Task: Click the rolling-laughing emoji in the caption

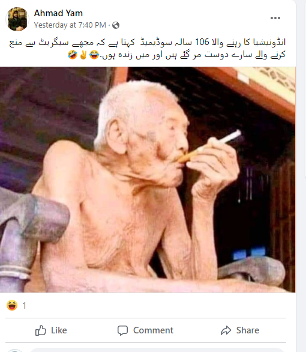Action: (73, 55)
